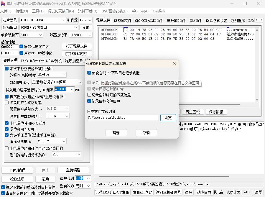Click code start address 0x0000 field
Viewport: 265px width, 197px height.
click(x=10, y=47)
